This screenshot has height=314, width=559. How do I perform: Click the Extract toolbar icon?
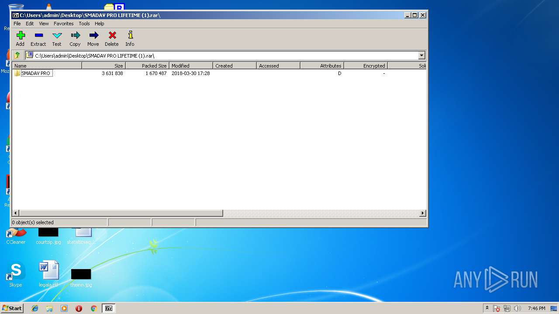[x=38, y=38]
